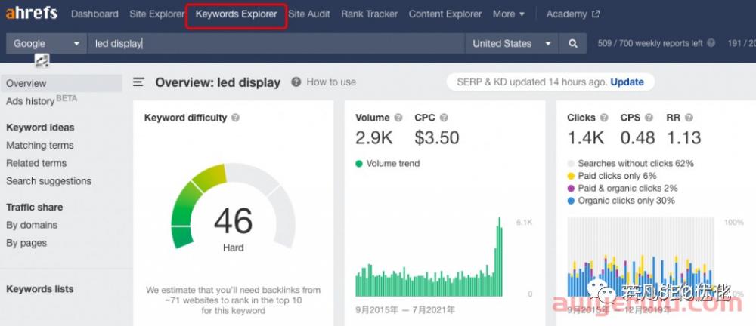Open Site Audit
756x326 pixels.
[309, 14]
